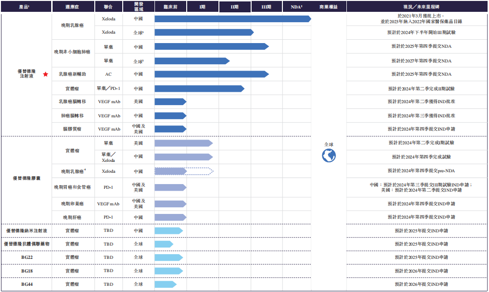Click milestone text 預計於2027年第四季提交NDA
The height and width of the screenshot is (292, 489).
pyautogui.click(x=417, y=61)
